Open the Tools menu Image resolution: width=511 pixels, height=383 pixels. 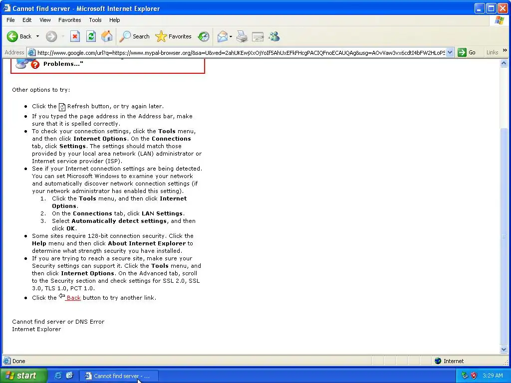point(95,20)
